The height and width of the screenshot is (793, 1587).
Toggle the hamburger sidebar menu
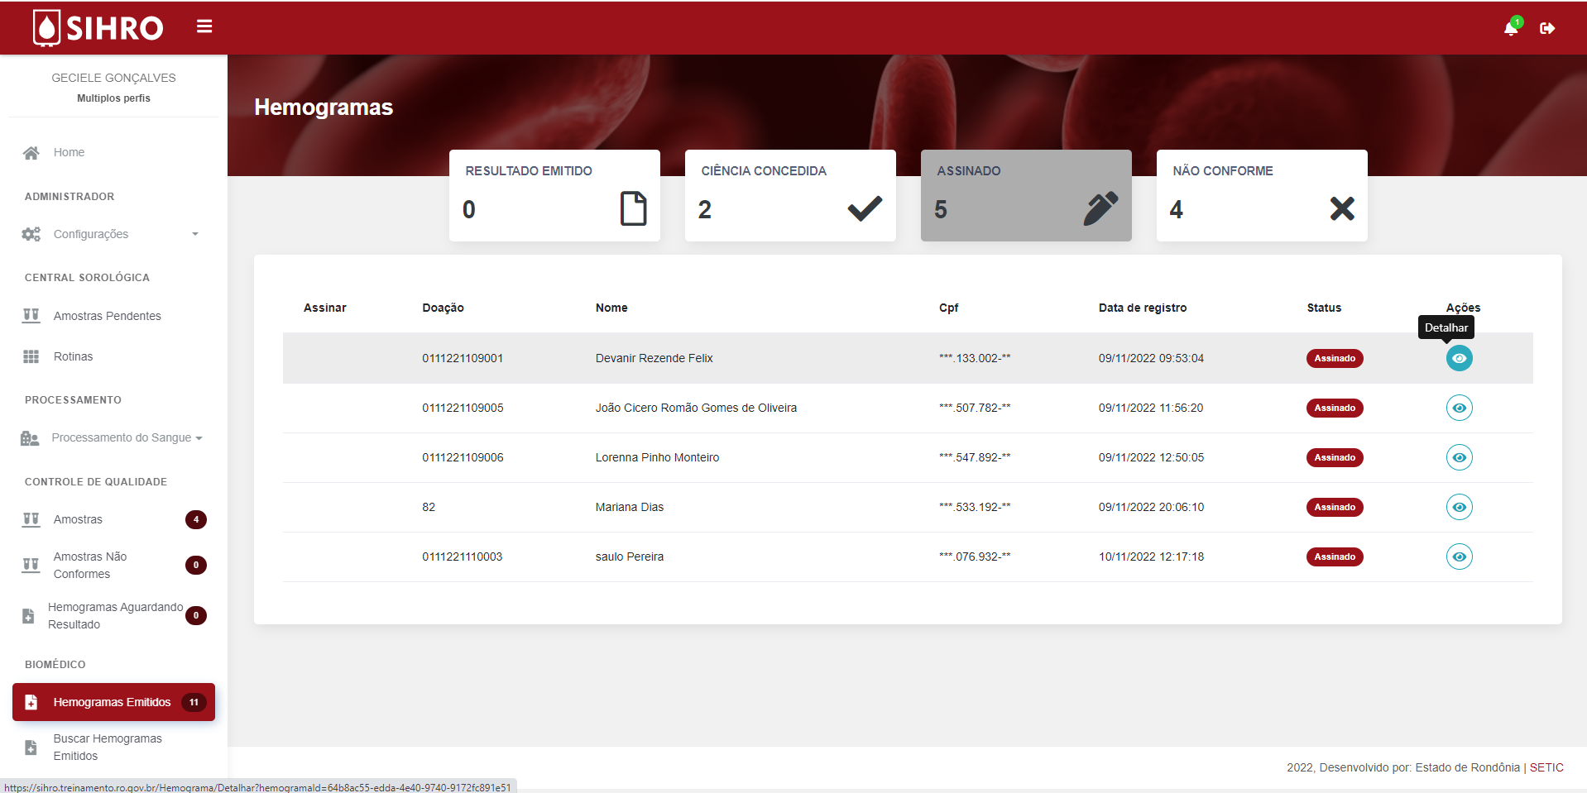(x=204, y=26)
